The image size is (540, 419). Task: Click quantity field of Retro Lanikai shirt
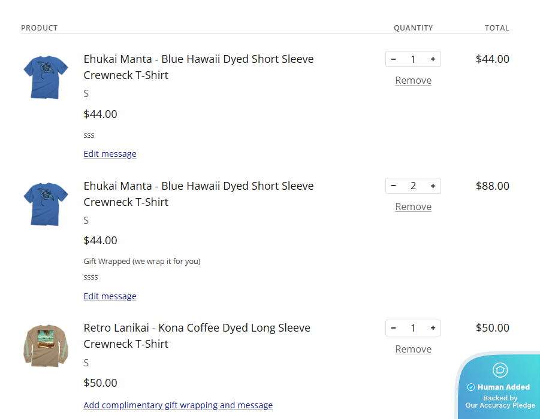[x=413, y=328]
